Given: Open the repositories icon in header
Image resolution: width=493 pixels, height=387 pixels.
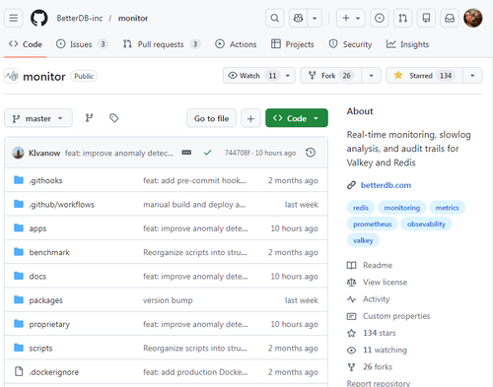Looking at the screenshot, I should click(x=426, y=18).
